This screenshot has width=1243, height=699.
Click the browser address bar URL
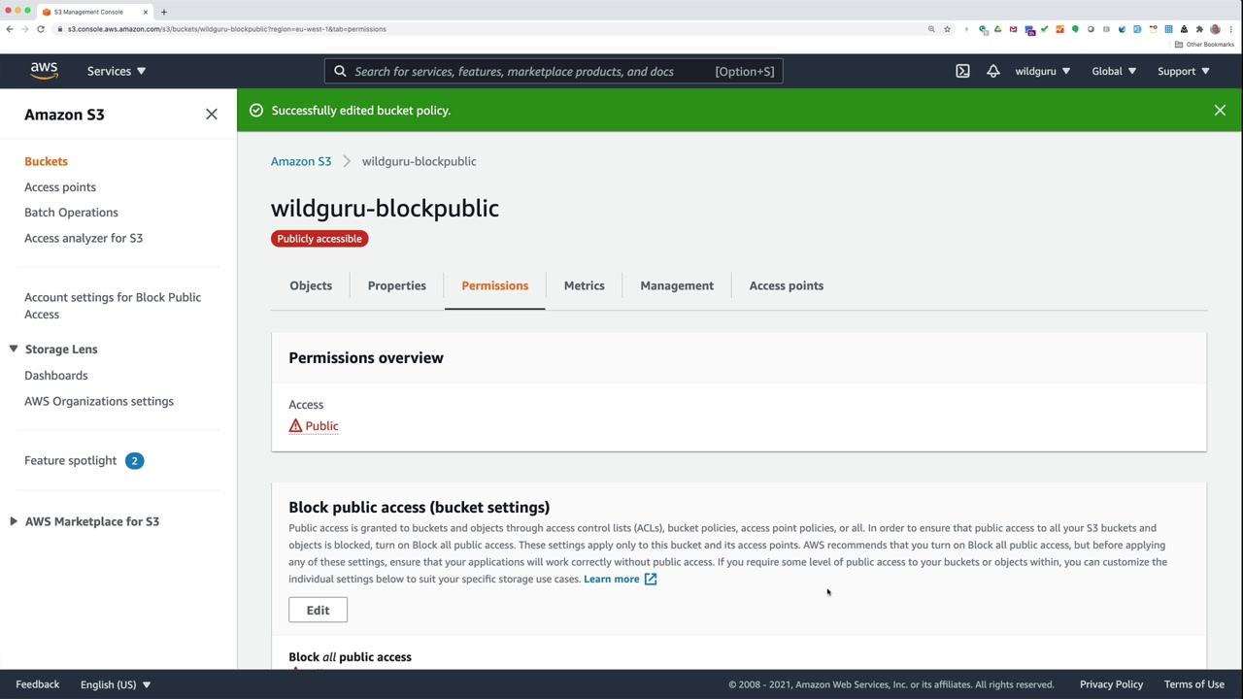[227, 29]
